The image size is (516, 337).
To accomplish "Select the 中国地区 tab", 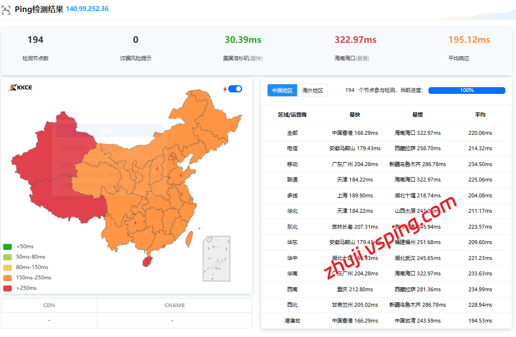I will 283,91.
